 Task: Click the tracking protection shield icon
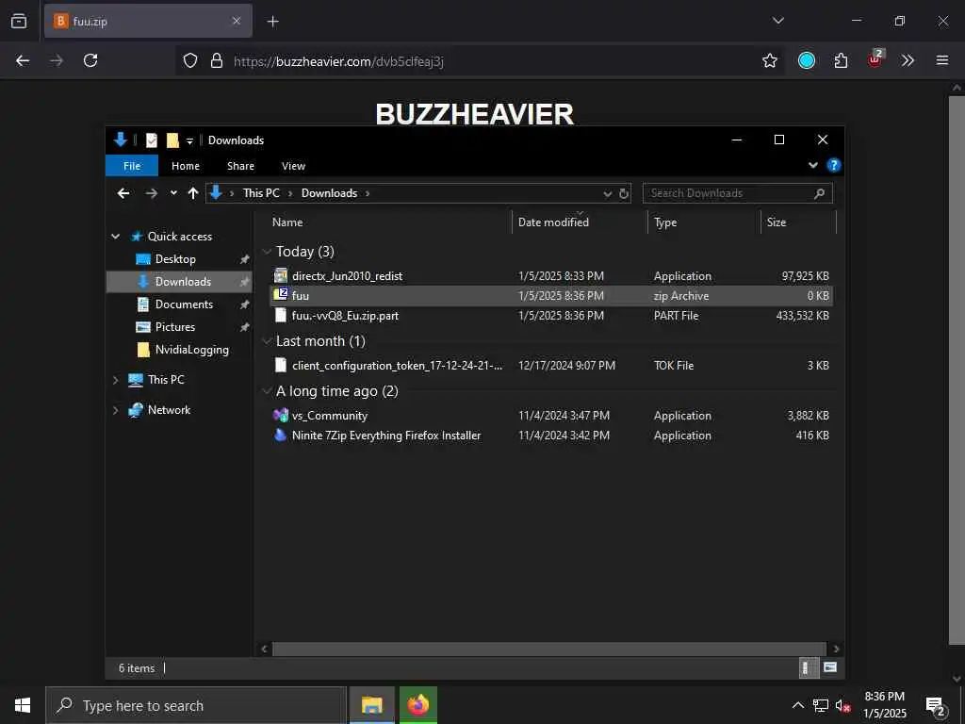click(x=190, y=60)
